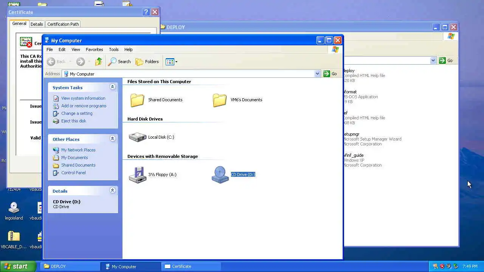The height and width of the screenshot is (272, 484).
Task: Select VBCABLE_D... desktop icon
Action: tap(14, 240)
